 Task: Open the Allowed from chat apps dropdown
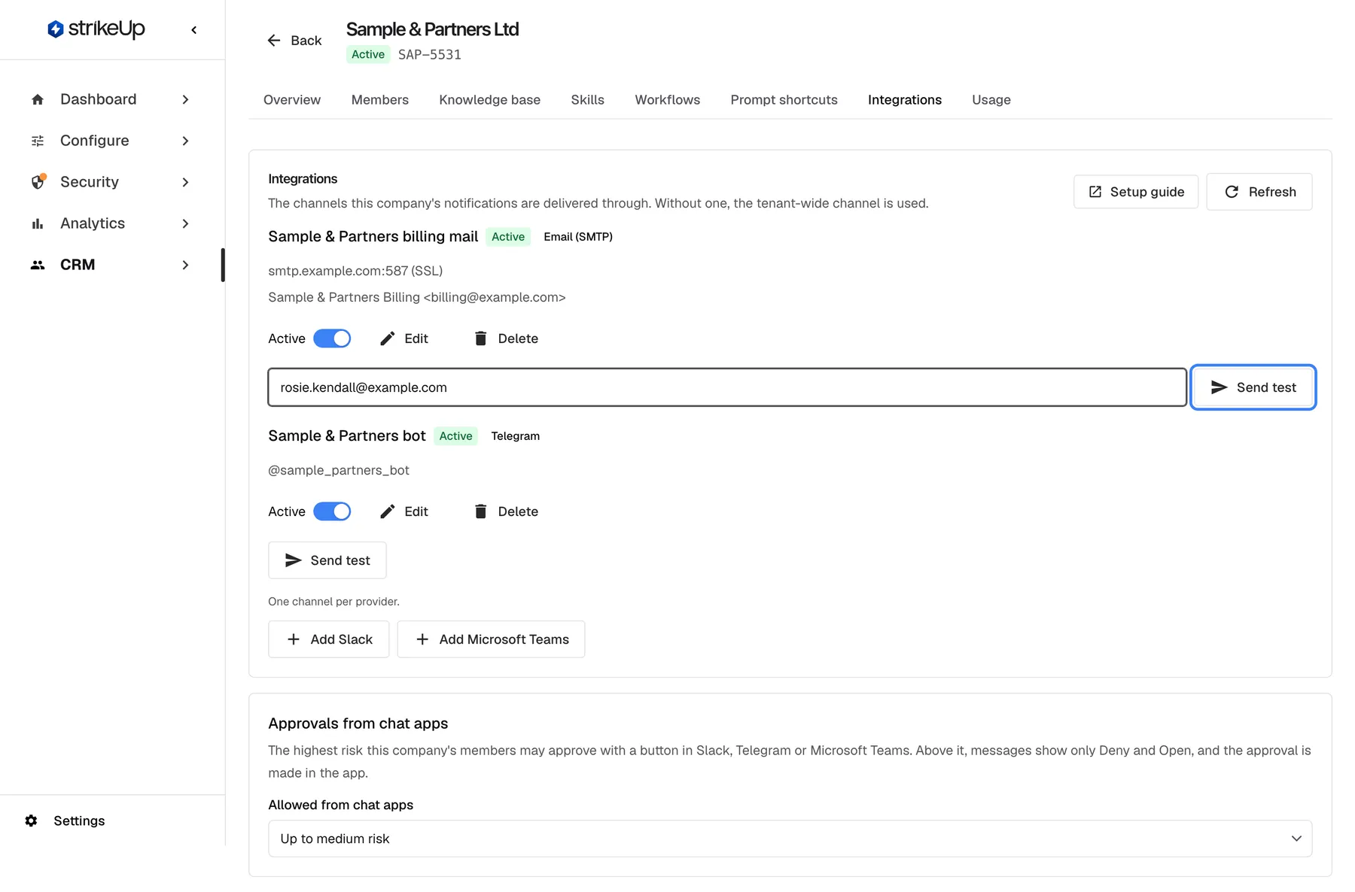[790, 839]
